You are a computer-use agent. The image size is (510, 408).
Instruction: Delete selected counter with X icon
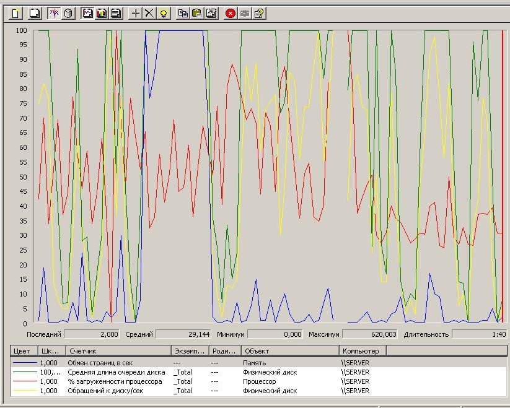point(149,12)
